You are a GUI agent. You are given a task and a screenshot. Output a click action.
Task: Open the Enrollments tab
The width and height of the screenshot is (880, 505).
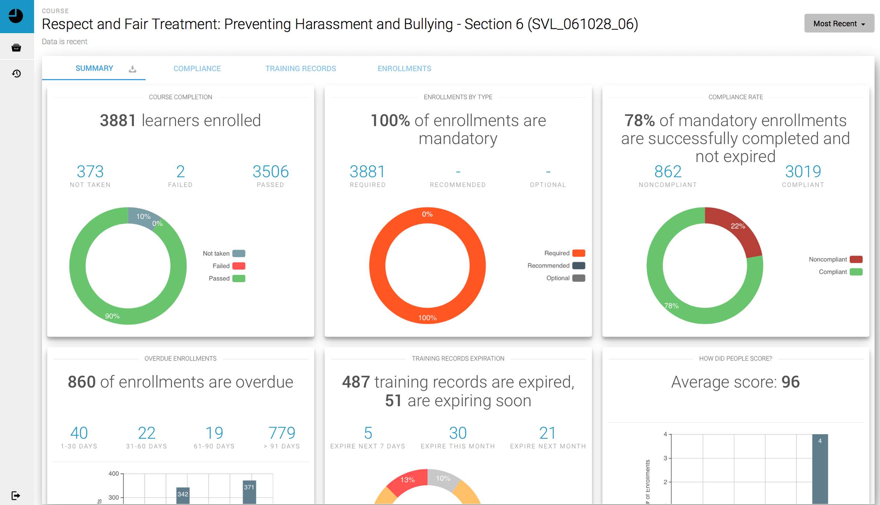pyautogui.click(x=404, y=69)
